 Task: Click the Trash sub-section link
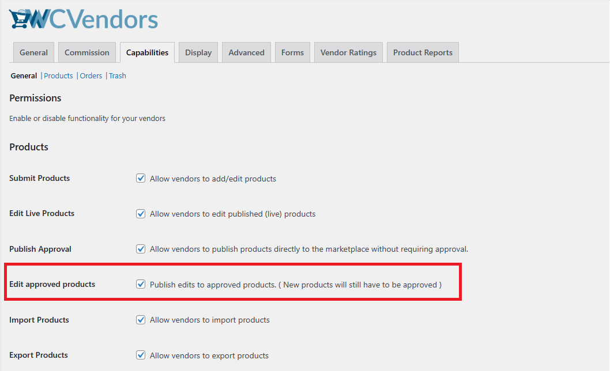tap(117, 75)
